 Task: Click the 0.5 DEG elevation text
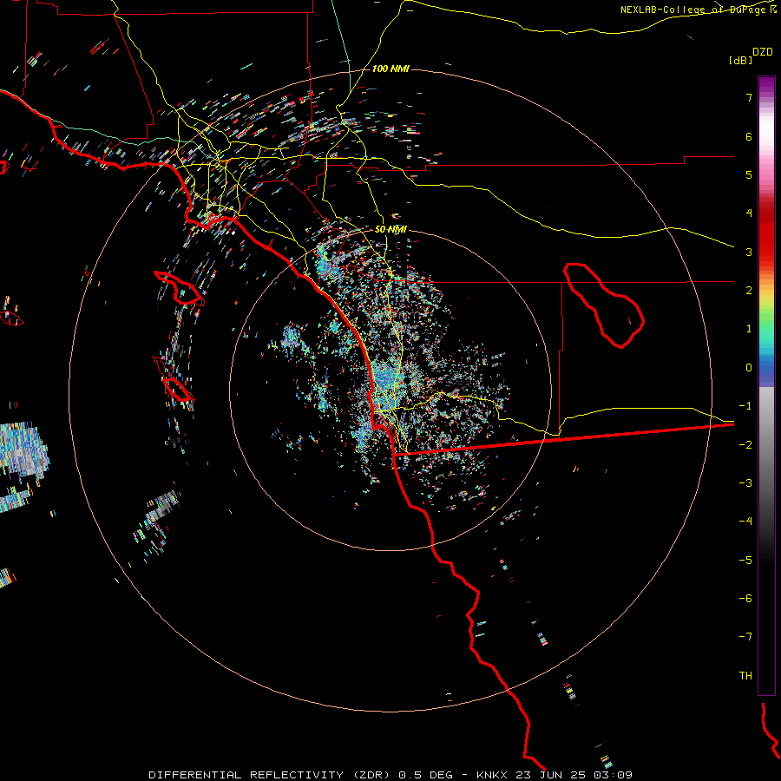[425, 775]
